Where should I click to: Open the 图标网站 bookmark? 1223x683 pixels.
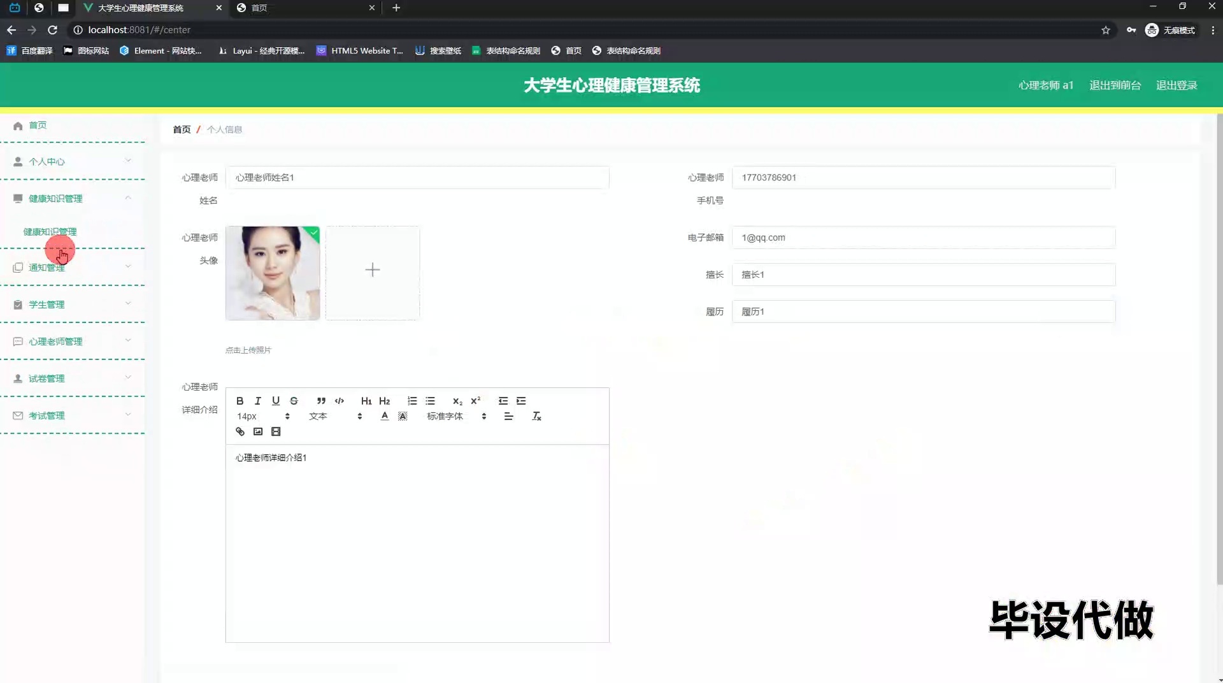click(86, 51)
